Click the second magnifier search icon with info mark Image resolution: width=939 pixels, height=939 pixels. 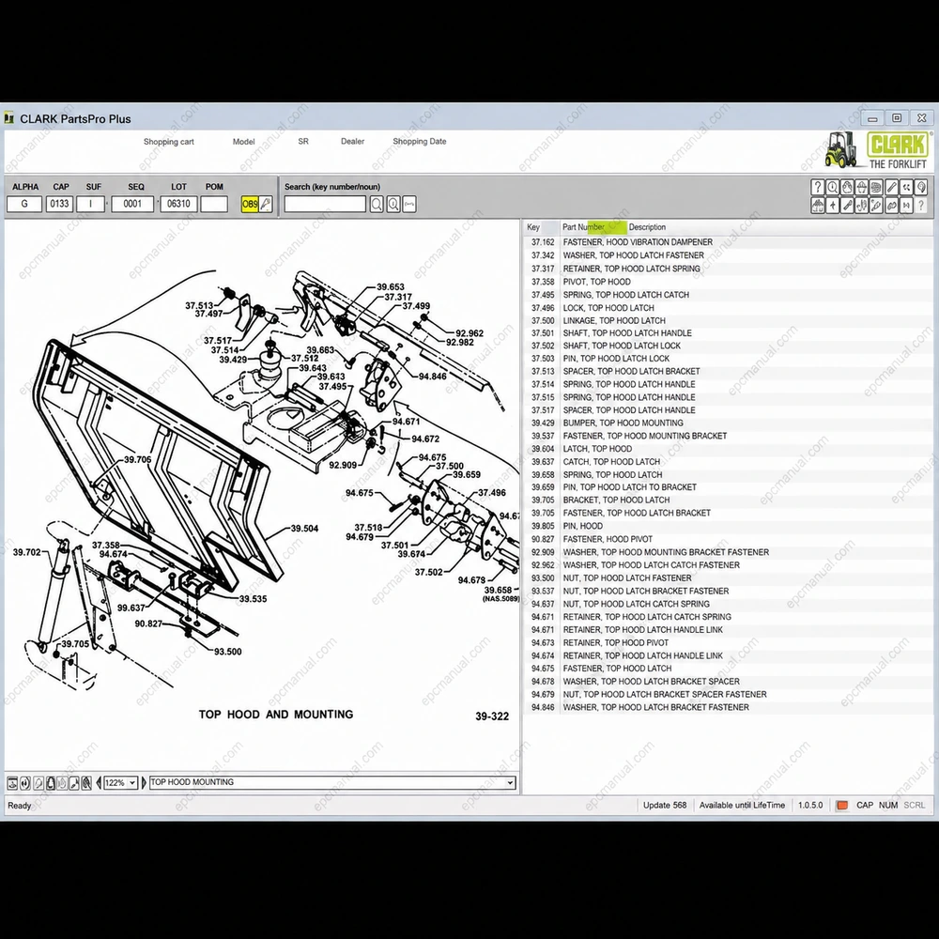(393, 204)
